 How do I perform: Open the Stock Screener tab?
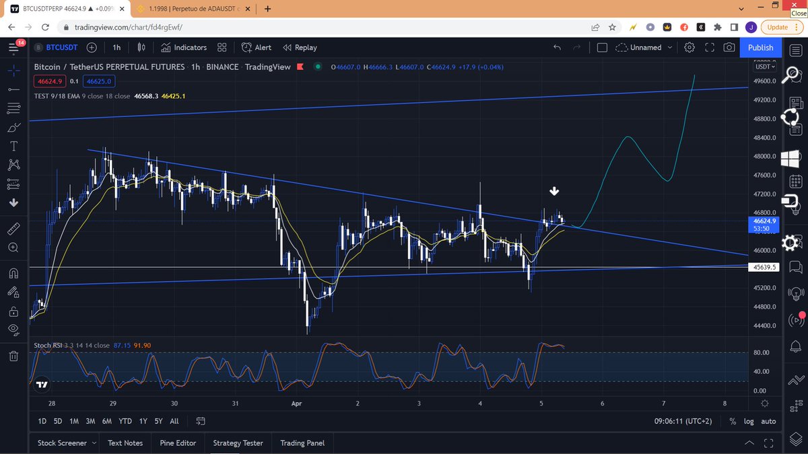62,443
